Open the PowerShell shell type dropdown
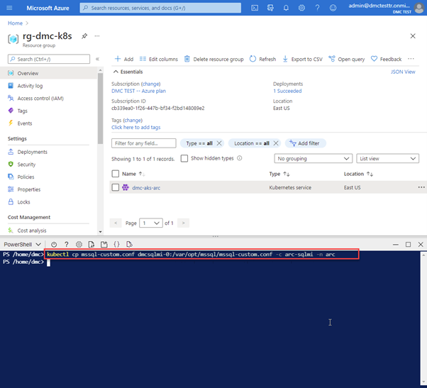427x388 pixels. [x=22, y=244]
